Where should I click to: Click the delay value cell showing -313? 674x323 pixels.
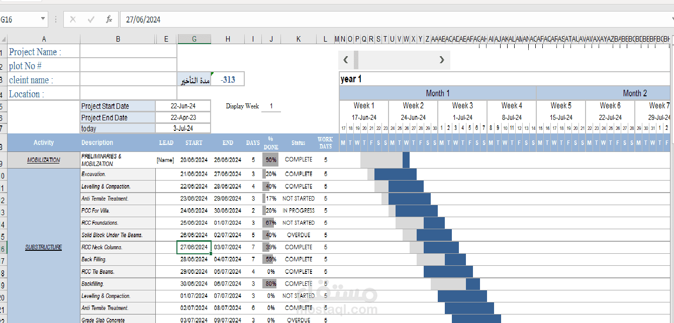pyautogui.click(x=228, y=79)
